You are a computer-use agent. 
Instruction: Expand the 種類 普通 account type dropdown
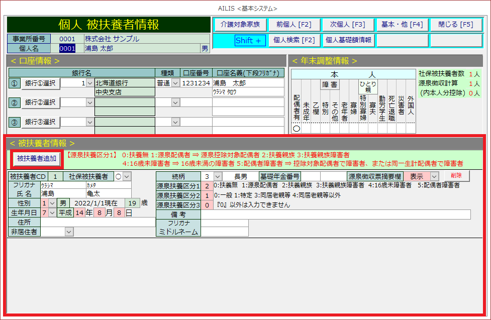point(175,83)
